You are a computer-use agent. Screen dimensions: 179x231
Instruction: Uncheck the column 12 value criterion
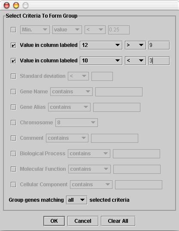(x=13, y=45)
